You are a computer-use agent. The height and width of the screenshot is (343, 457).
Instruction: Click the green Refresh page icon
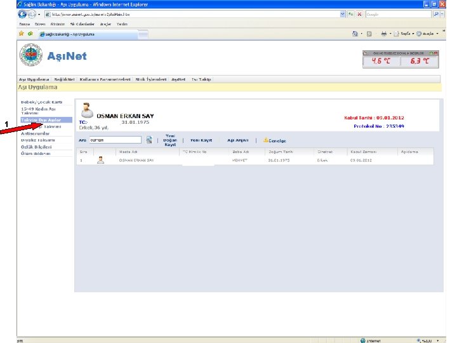click(350, 14)
